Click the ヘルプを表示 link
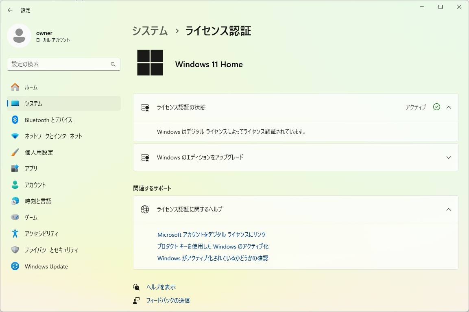This screenshot has width=469, height=312. (161, 287)
